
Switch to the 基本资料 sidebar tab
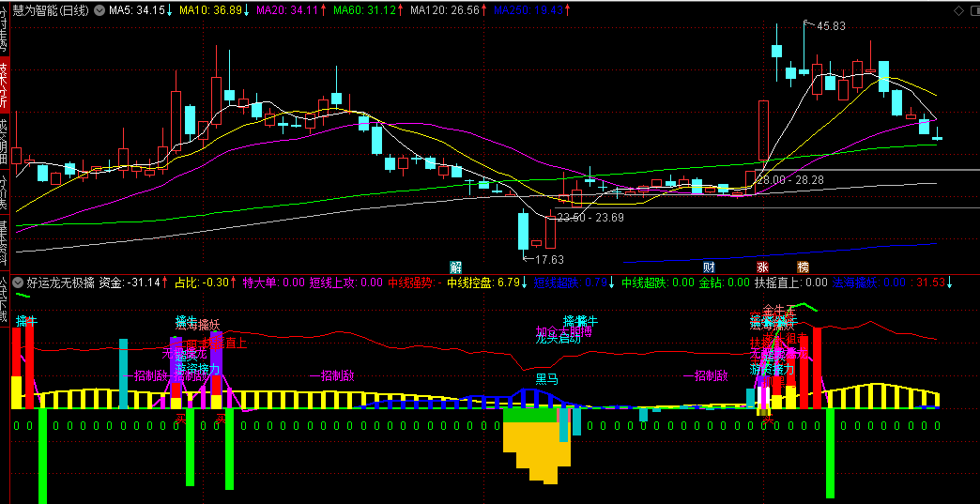coord(5,242)
